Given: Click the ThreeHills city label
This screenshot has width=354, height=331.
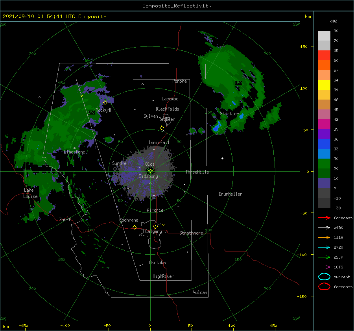Looking at the screenshot, I should 197,172.
